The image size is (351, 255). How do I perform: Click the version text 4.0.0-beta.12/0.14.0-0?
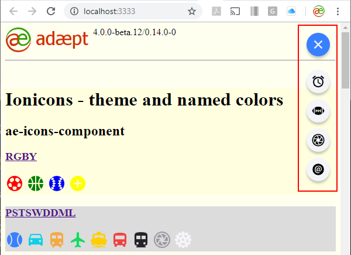pyautogui.click(x=135, y=32)
